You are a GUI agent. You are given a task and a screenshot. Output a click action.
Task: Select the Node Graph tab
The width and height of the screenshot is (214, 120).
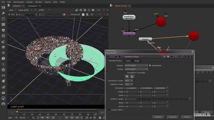click(121, 6)
